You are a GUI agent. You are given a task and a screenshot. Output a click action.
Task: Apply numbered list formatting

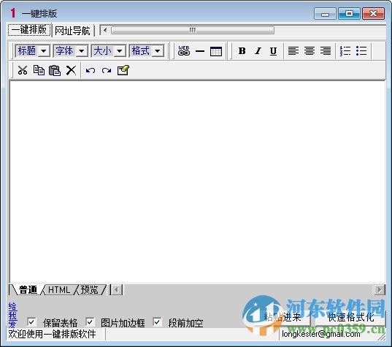[x=345, y=51]
